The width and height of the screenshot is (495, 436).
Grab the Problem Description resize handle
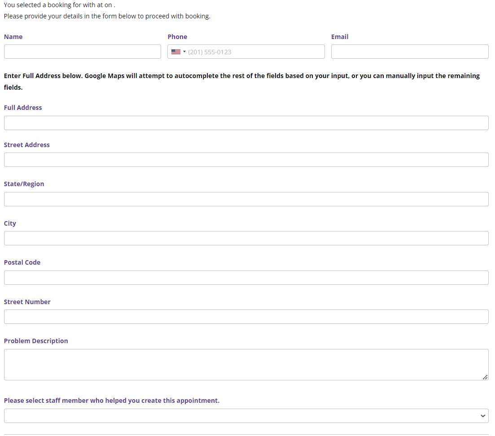click(x=485, y=377)
